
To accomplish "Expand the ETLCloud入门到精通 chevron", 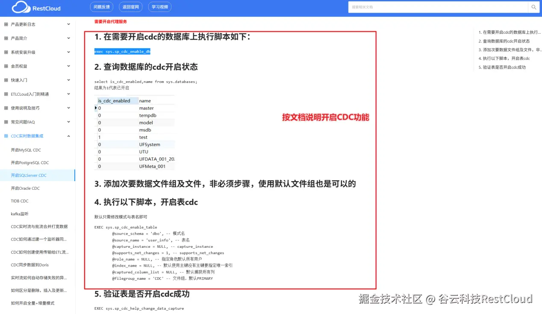I will click(x=68, y=94).
